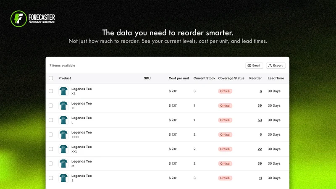
Task: Open the Legends Tee XXL shirt thumbnail
Action: click(x=63, y=149)
